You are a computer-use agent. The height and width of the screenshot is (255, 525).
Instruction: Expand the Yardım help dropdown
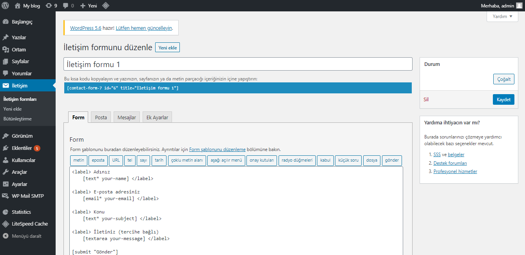pos(502,16)
